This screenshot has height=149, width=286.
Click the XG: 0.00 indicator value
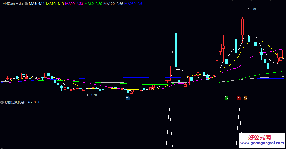tap(34, 102)
